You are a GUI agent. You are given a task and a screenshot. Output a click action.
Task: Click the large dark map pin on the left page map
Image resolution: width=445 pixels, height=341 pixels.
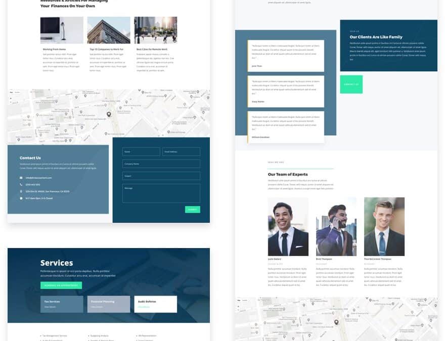[x=109, y=114]
